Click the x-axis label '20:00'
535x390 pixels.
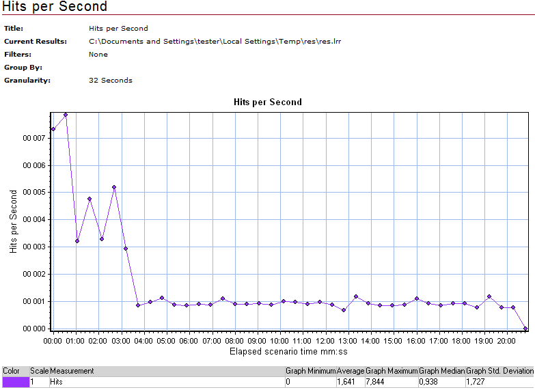[506, 341]
